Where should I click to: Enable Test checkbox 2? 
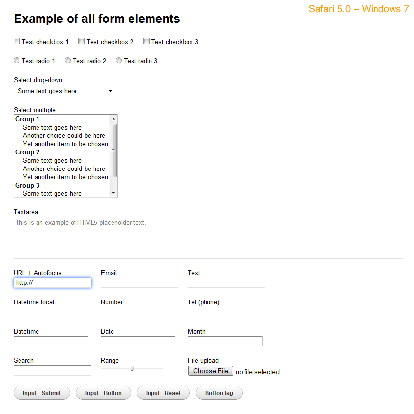81,42
